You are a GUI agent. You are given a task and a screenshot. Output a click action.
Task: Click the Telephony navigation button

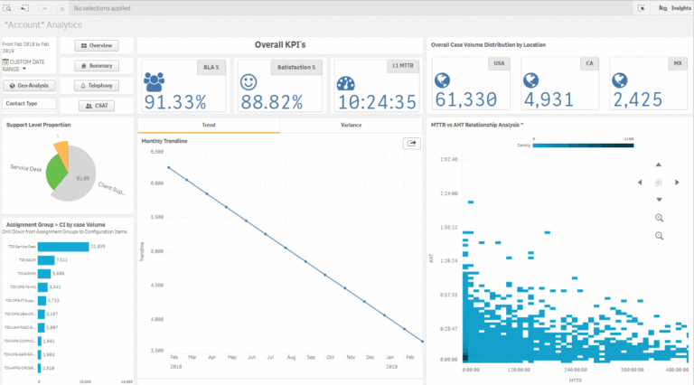pyautogui.click(x=96, y=86)
